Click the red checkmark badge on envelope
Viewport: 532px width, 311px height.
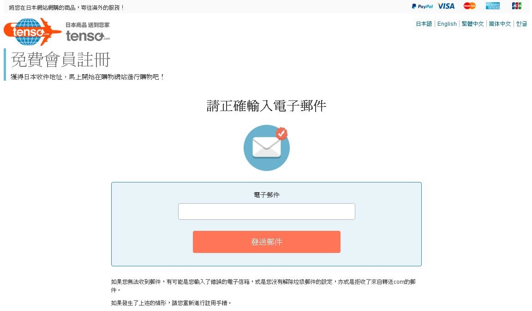281,134
